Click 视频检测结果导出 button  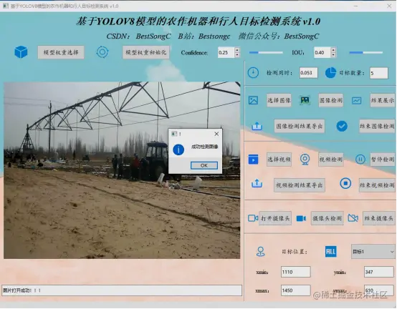click(300, 185)
